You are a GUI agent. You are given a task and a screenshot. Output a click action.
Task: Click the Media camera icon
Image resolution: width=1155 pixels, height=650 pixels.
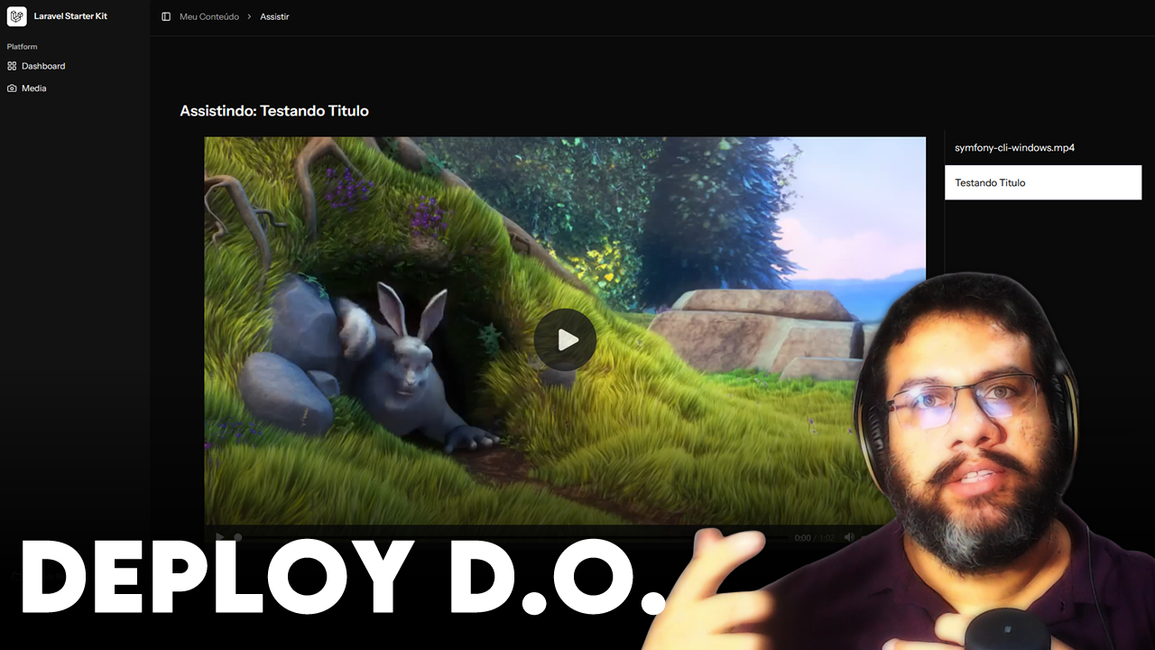coord(12,88)
